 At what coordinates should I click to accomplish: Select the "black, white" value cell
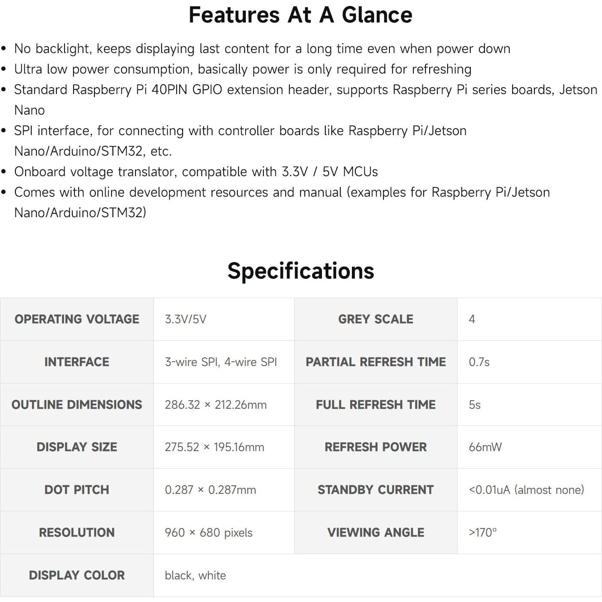pos(195,575)
